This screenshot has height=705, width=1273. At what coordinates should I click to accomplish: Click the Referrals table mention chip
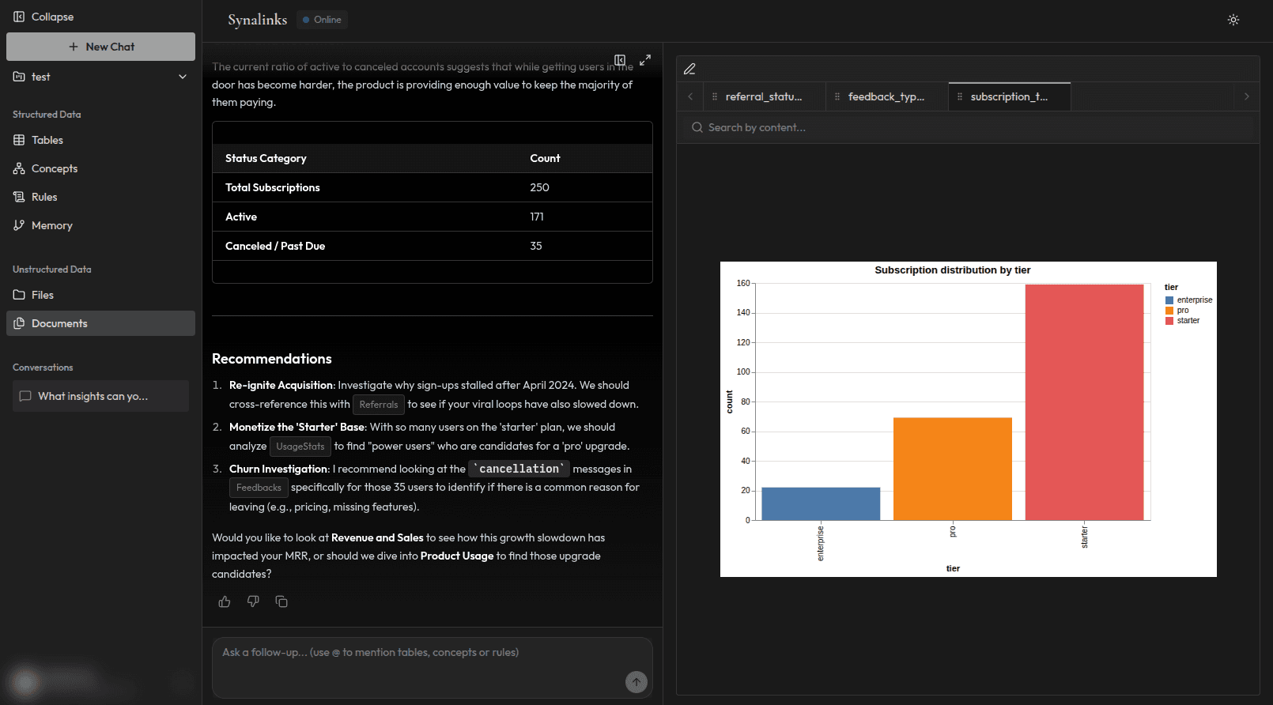point(379,405)
